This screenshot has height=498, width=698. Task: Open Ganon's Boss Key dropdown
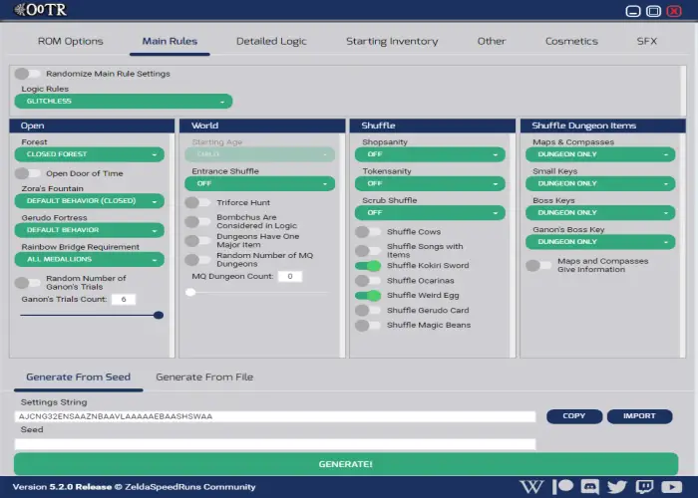600,242
